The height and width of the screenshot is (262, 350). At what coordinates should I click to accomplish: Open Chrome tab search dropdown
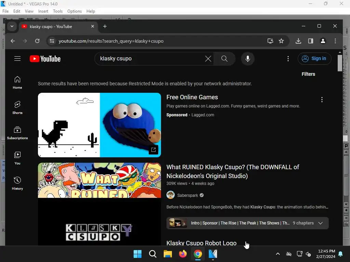coord(12,26)
